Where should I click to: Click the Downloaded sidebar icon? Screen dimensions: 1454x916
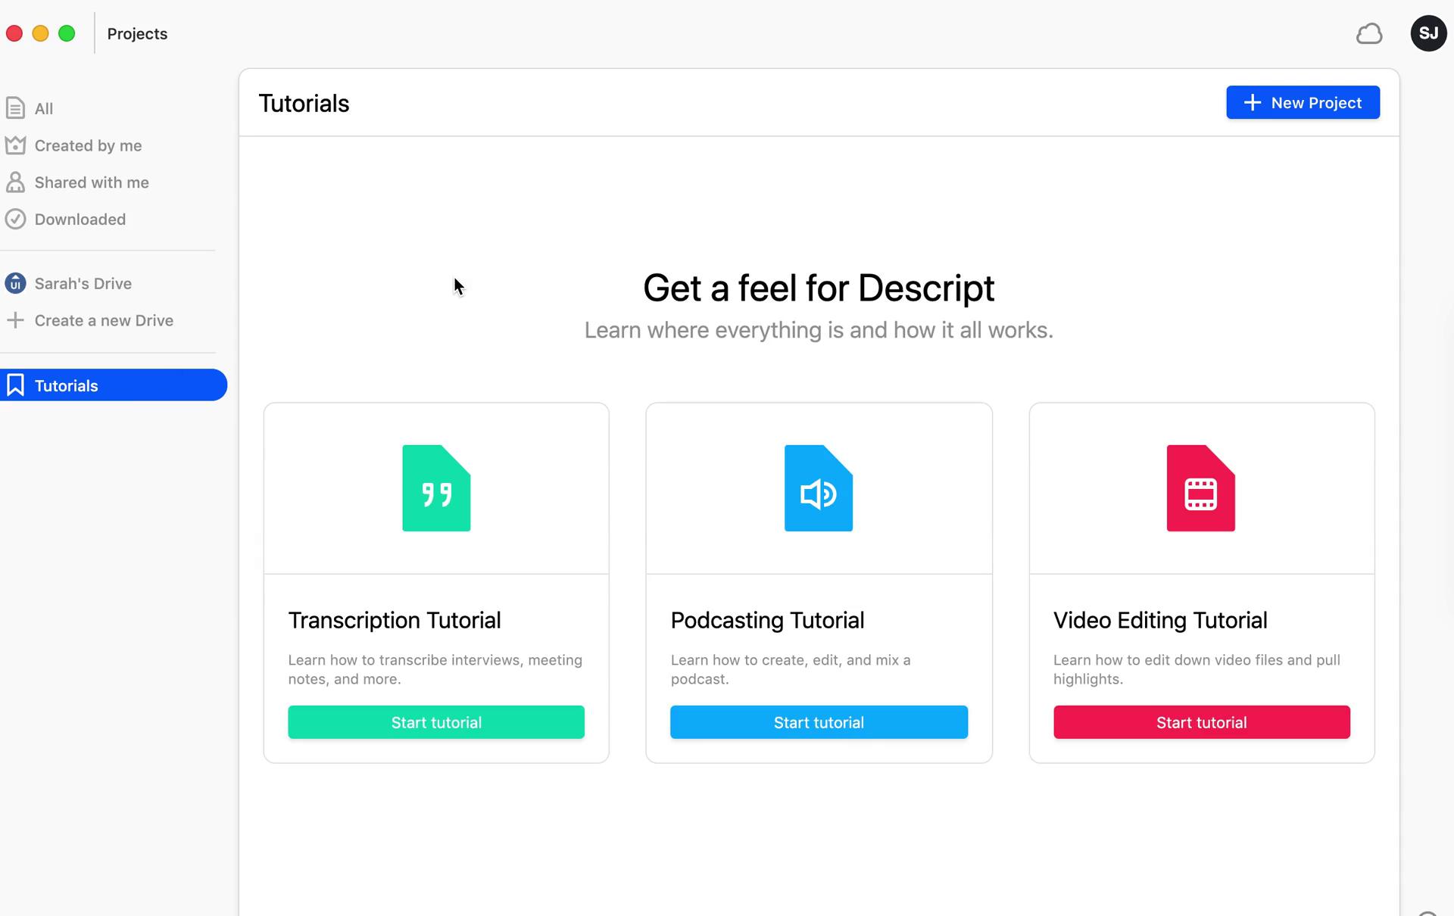coord(15,220)
